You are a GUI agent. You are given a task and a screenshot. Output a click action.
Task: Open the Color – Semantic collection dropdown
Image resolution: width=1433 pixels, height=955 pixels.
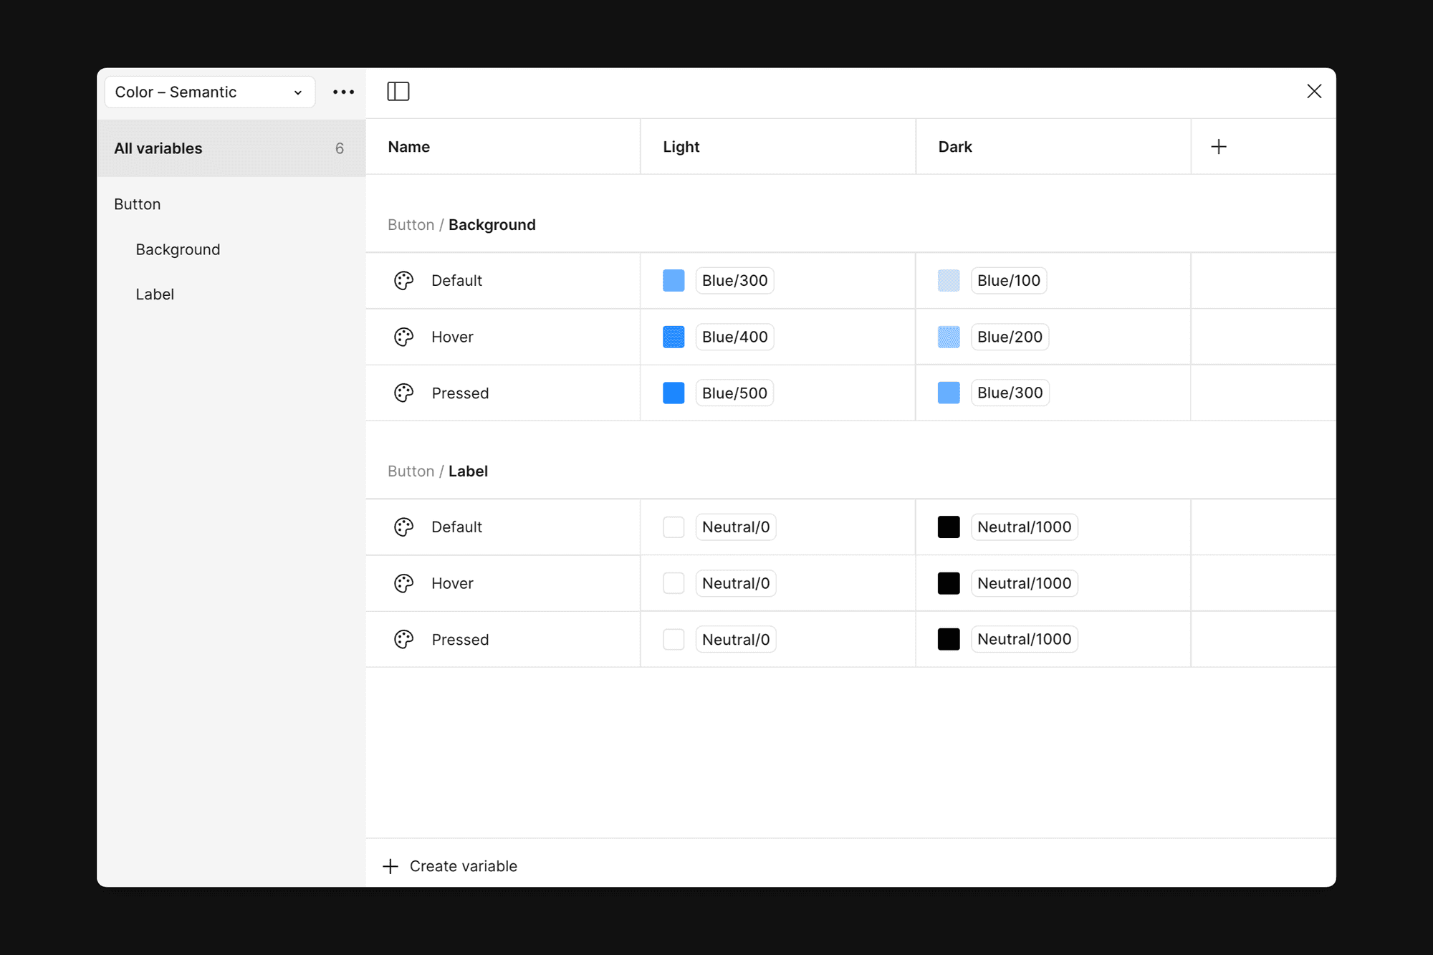click(x=209, y=92)
